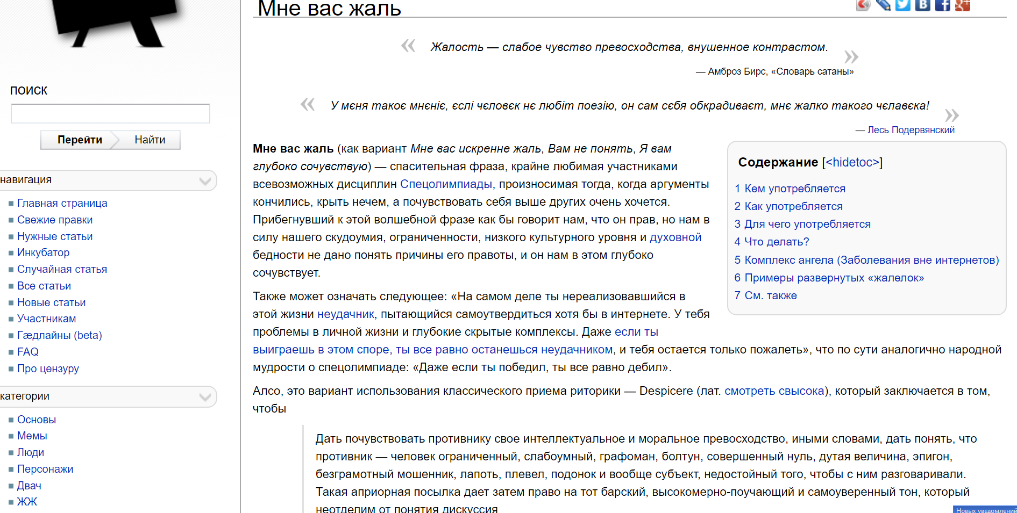
Task: Jump to section 7 См. также
Action: (766, 295)
